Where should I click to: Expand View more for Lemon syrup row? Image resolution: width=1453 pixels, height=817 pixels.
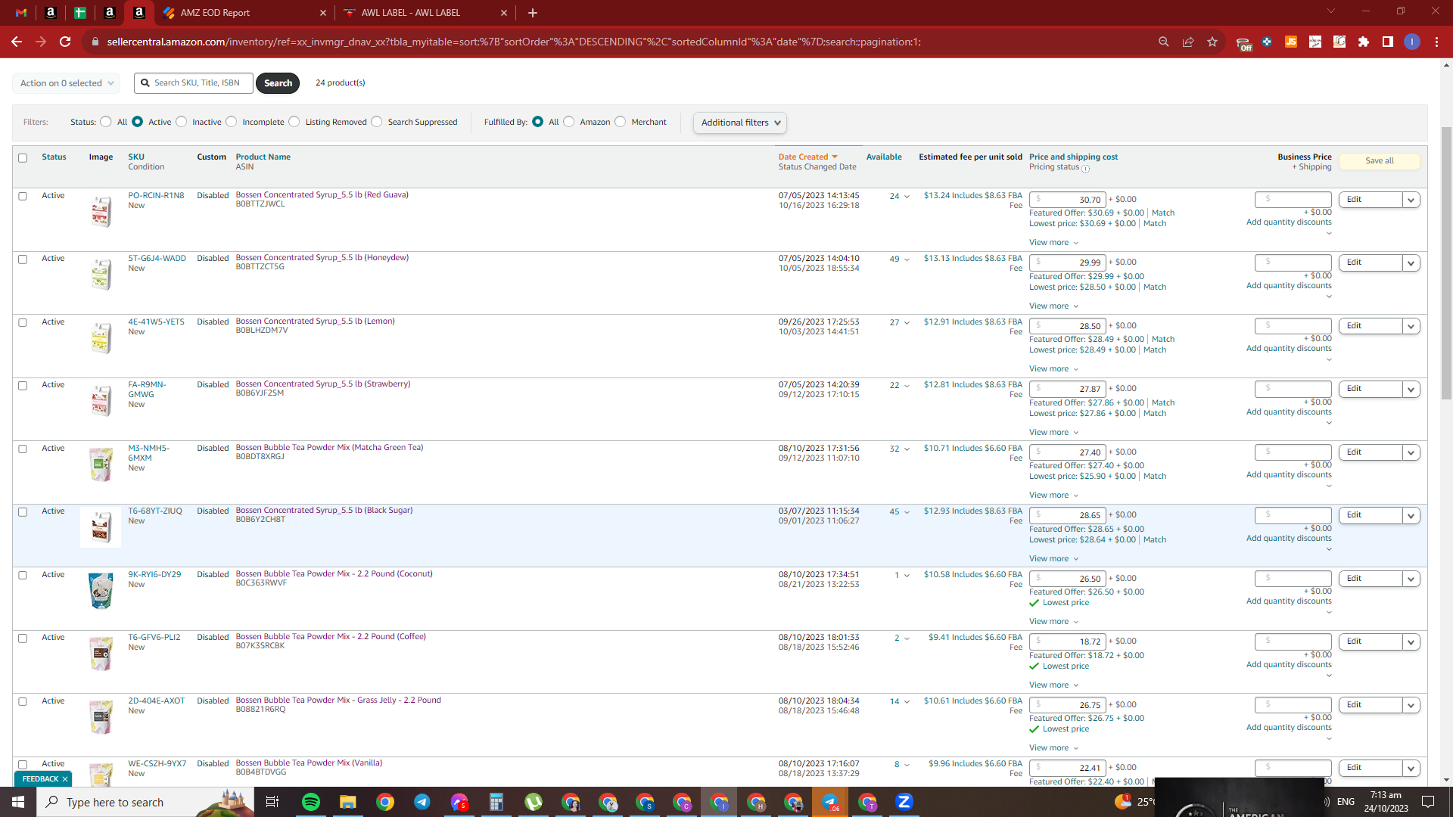(x=1053, y=369)
